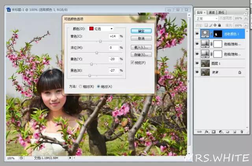Click the 图层 1 layer thumbnail
The image size is (252, 166).
[206, 63]
